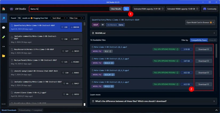This screenshot has width=220, height=113.
Task: Open the Community Discord button
Action: coord(210,9)
